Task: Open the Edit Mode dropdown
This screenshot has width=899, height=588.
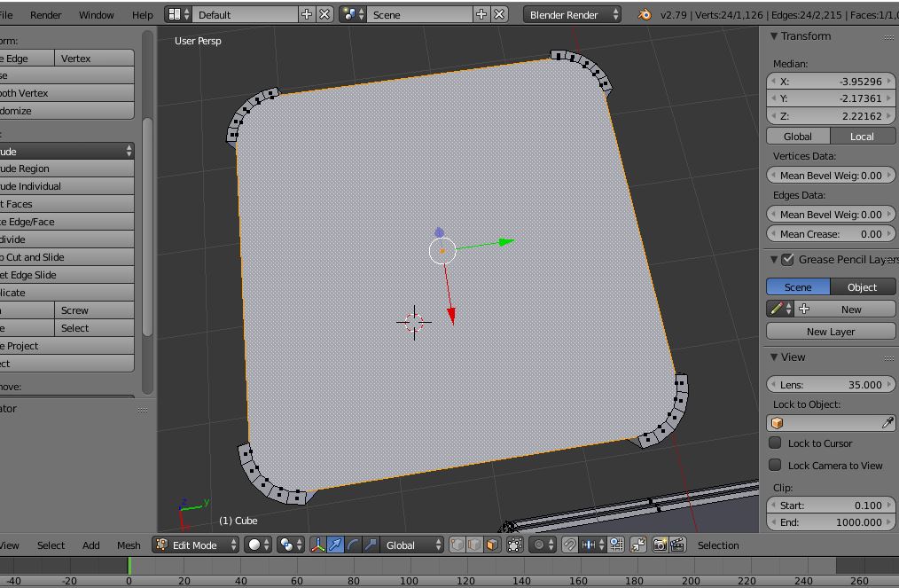Action: 194,545
